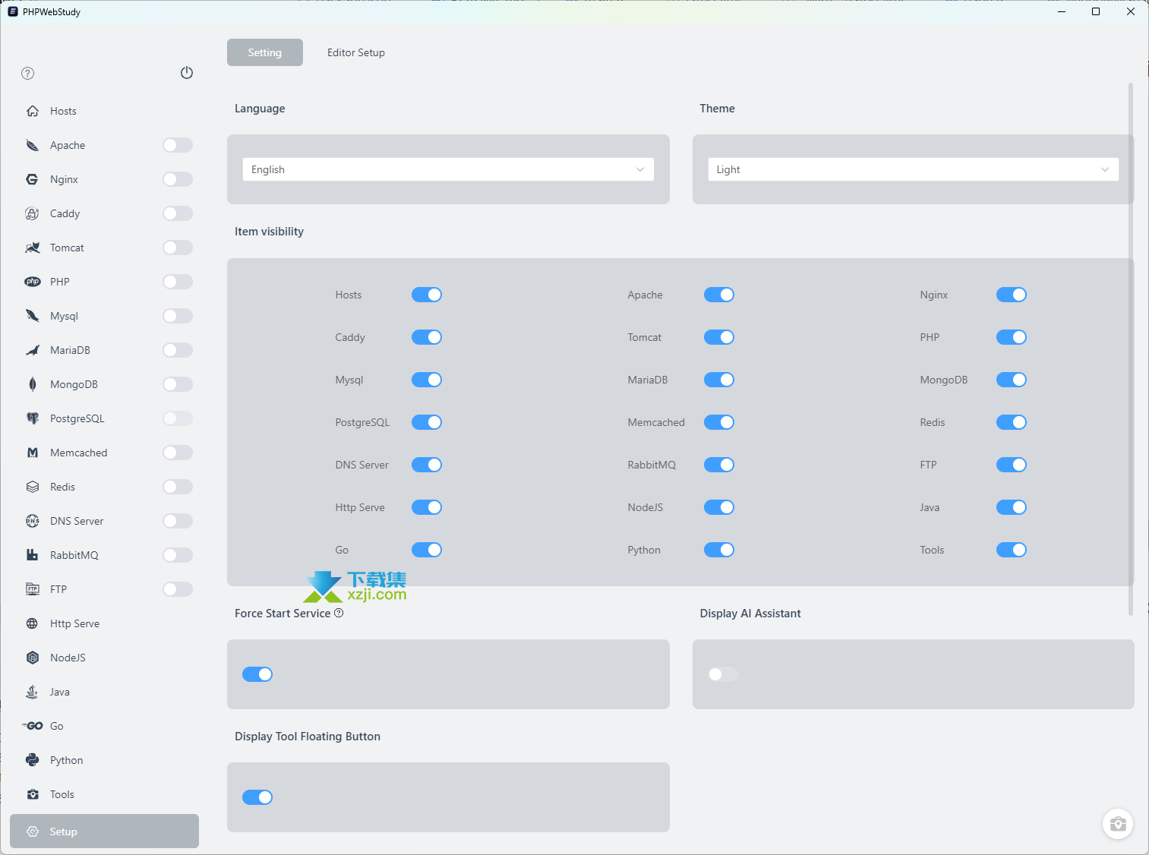Click the Redis stack icon
This screenshot has width=1149, height=855.
(33, 487)
